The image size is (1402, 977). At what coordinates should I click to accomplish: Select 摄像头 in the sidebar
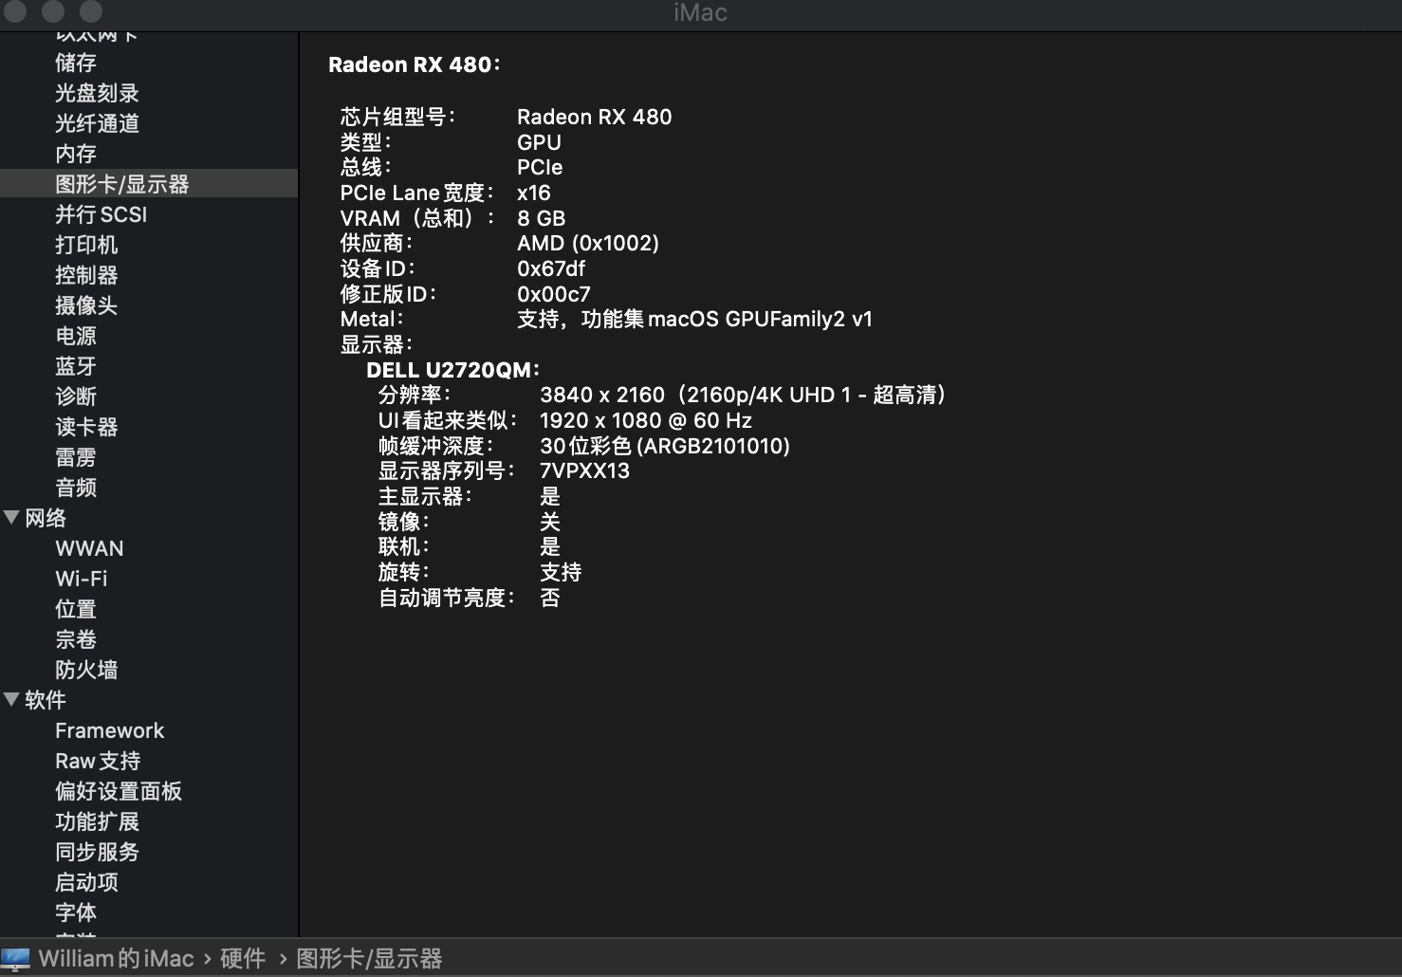(x=86, y=305)
